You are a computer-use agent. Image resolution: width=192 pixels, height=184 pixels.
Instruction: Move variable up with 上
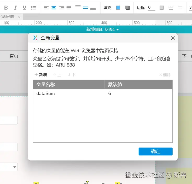click(x=57, y=75)
